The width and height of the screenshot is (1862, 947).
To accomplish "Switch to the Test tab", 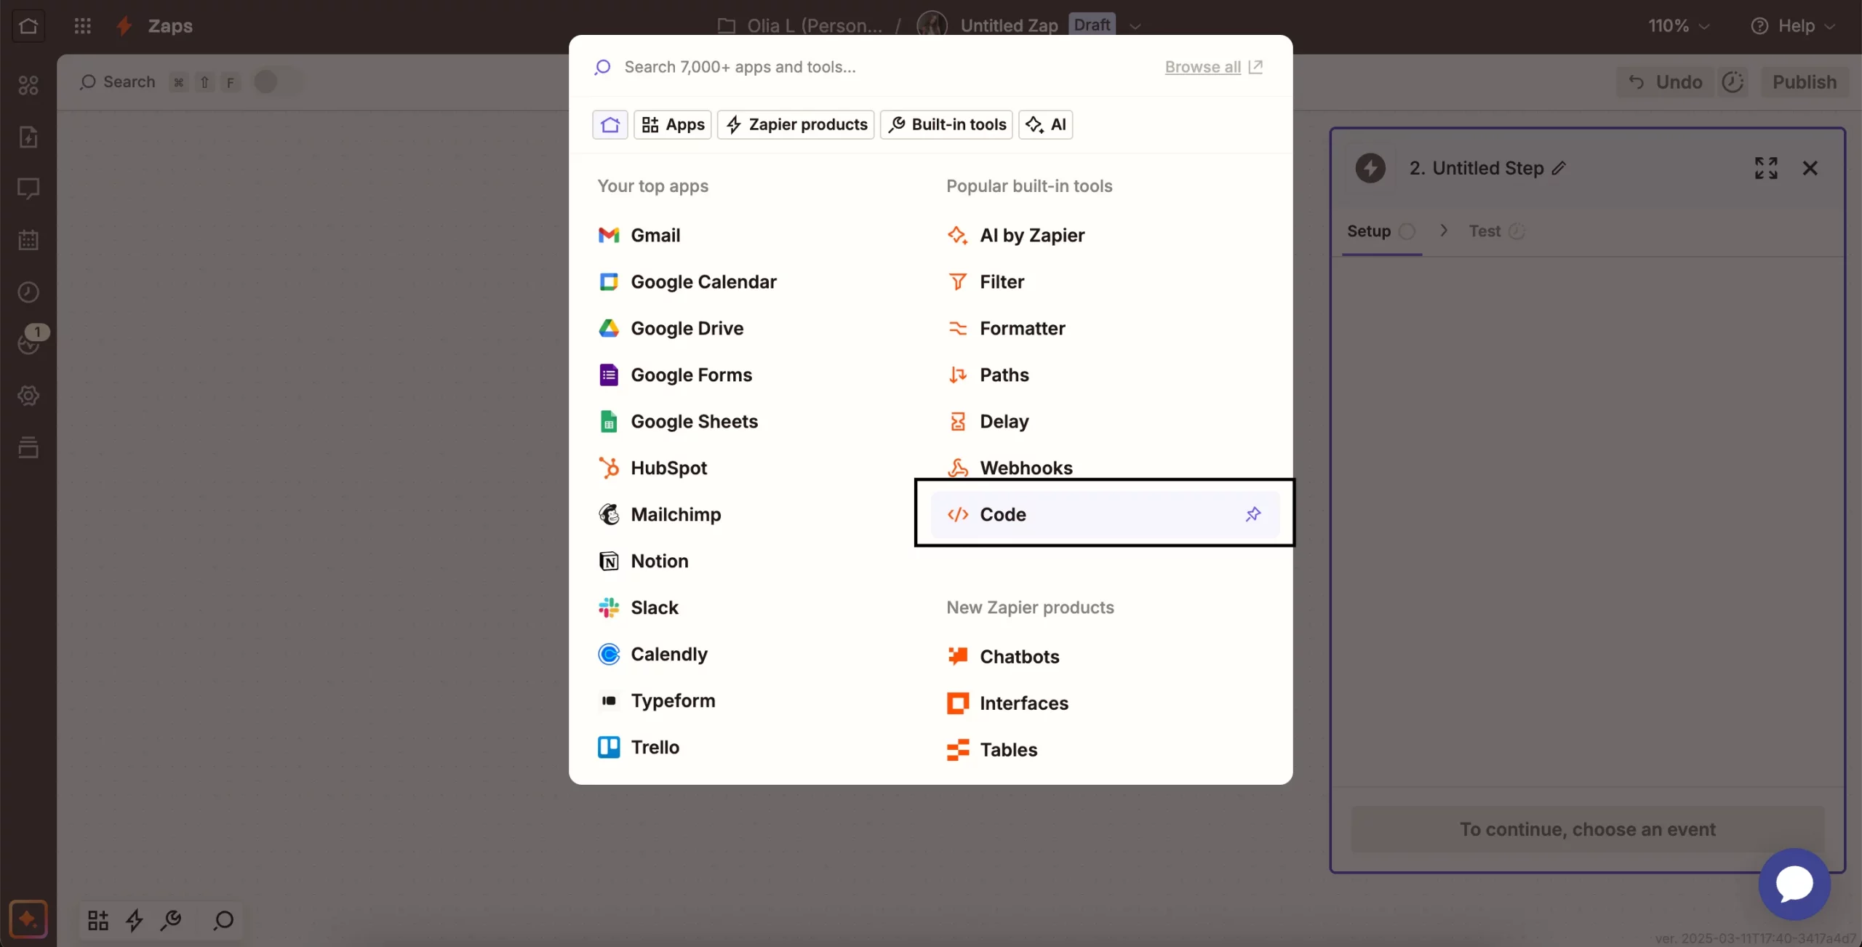I will pos(1497,231).
